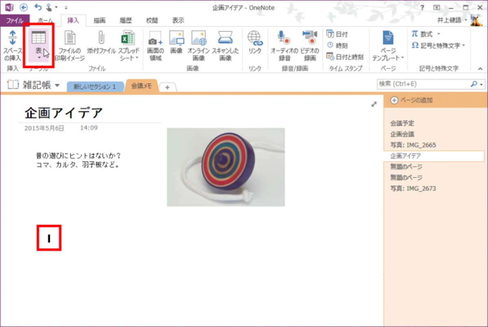
Task: Click the Record Audio (オーディオの録音) icon
Action: 283,38
